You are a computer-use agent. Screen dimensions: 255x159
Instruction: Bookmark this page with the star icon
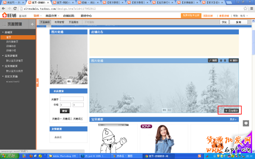(x=245, y=8)
